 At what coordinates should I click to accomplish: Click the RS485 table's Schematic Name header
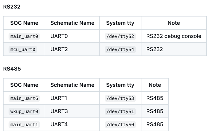[x=72, y=85]
